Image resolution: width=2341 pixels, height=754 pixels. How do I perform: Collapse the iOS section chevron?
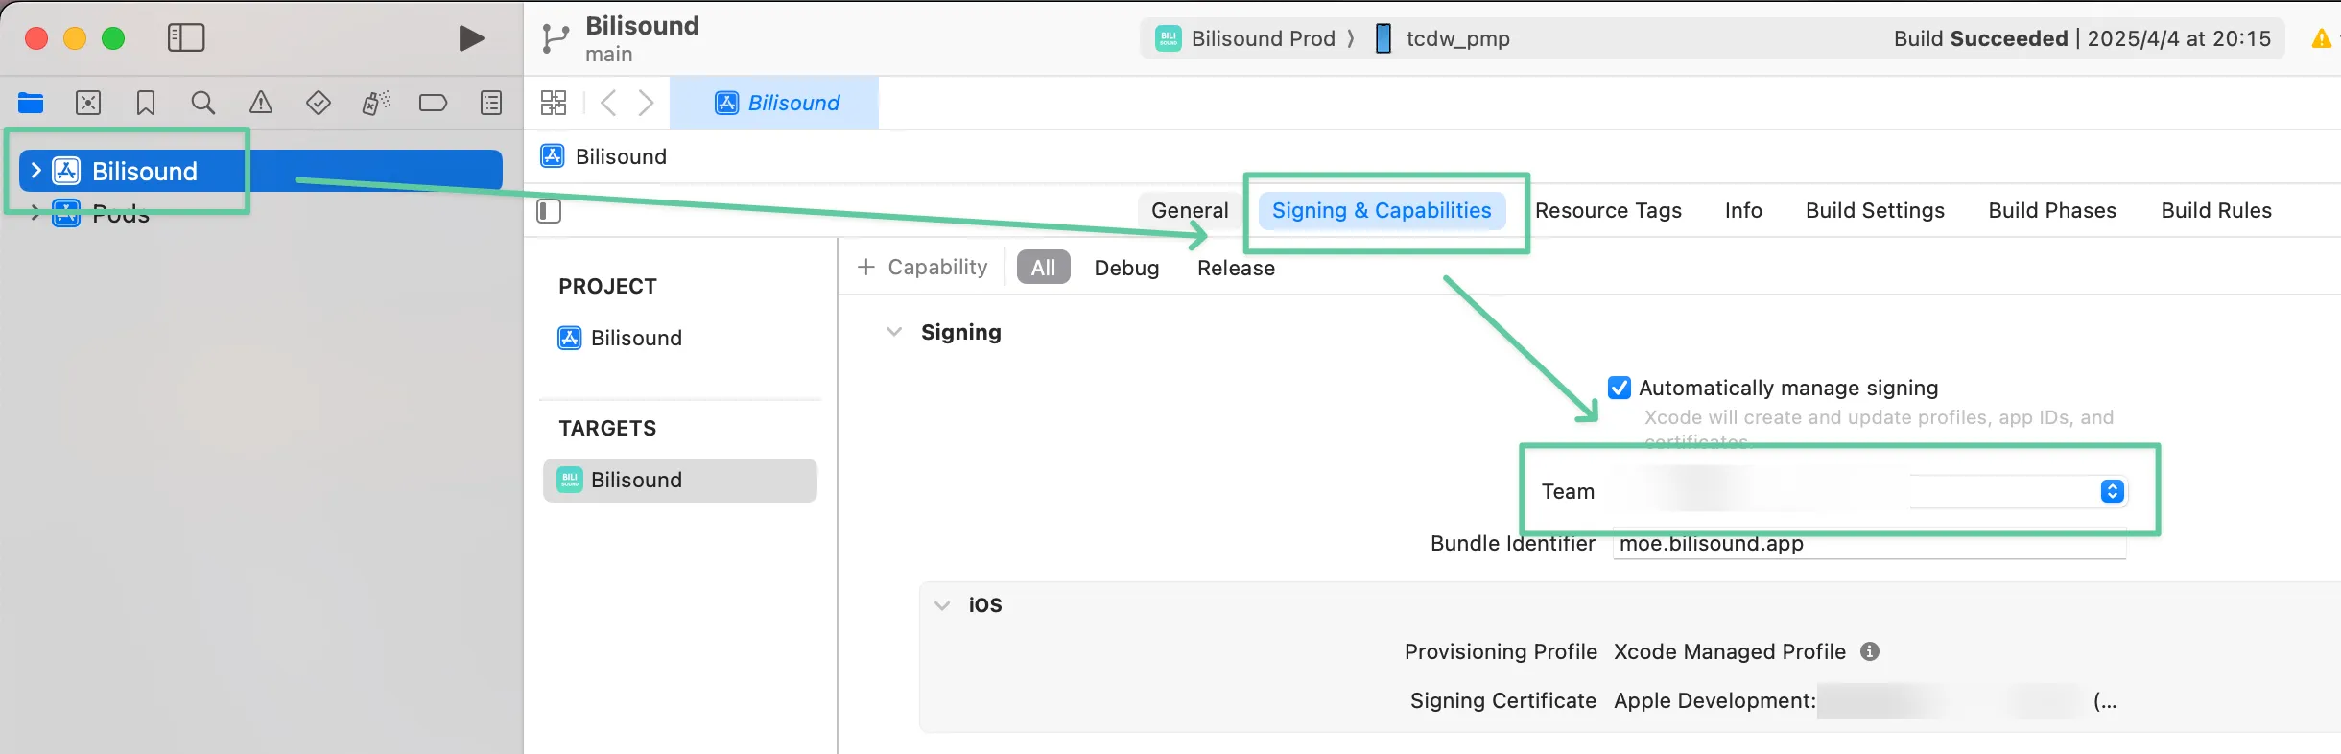pos(942,605)
